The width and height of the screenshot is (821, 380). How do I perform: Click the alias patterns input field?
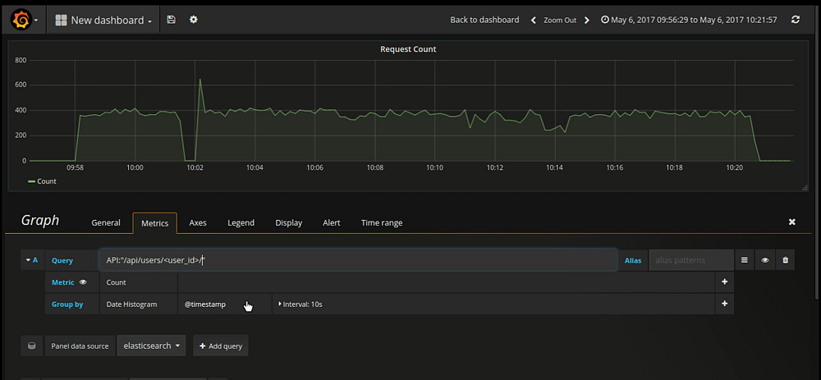point(691,260)
